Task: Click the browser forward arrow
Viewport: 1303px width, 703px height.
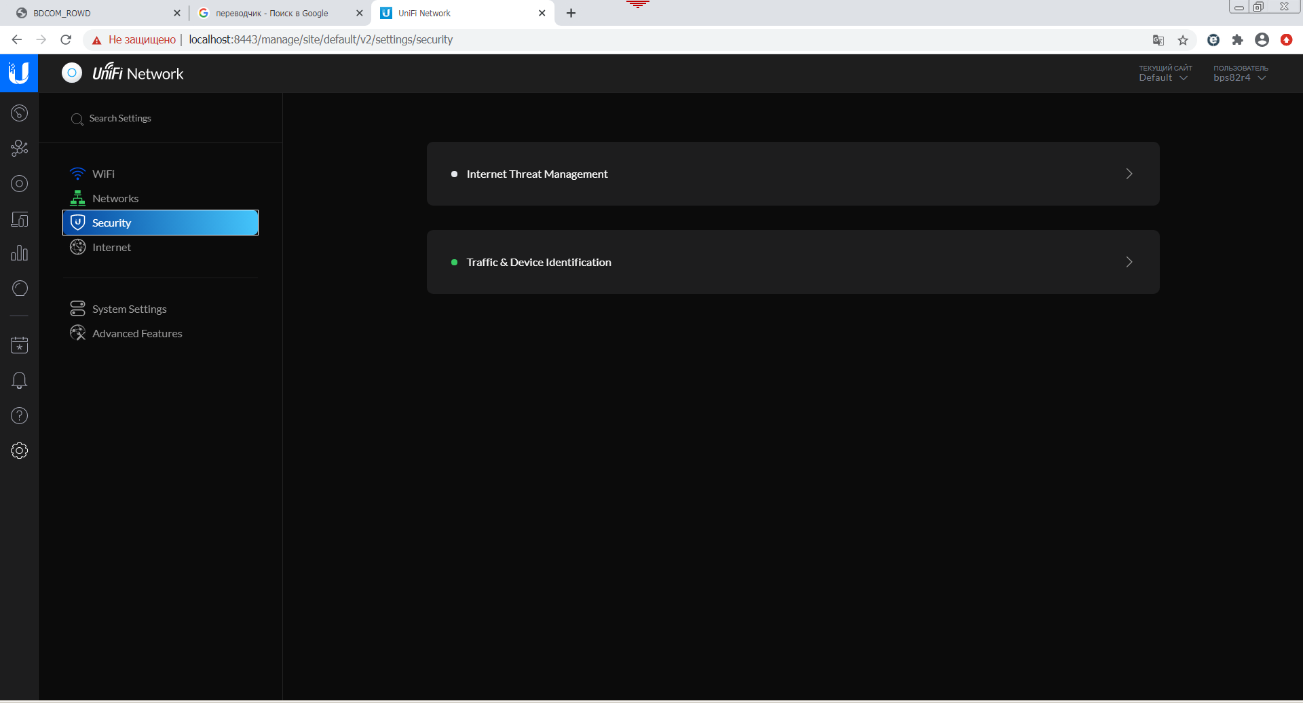Action: click(x=41, y=40)
